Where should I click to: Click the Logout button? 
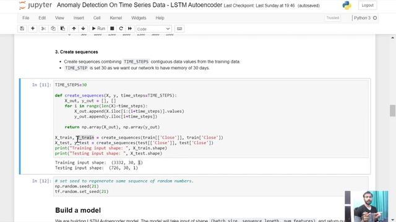[368, 6]
